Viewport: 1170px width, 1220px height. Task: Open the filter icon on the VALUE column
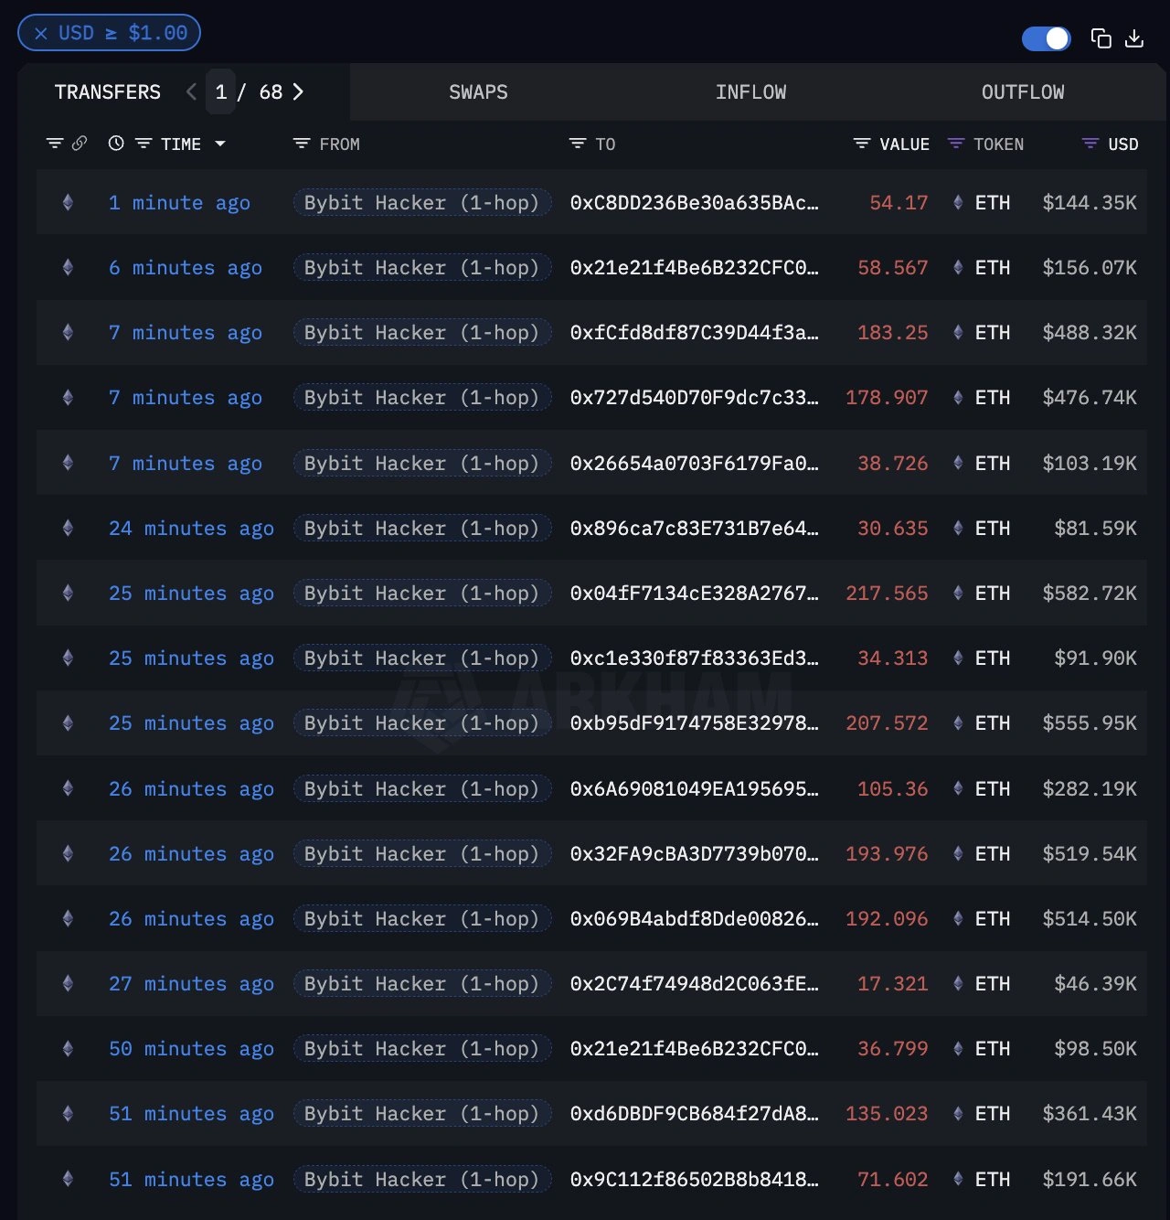click(x=860, y=144)
